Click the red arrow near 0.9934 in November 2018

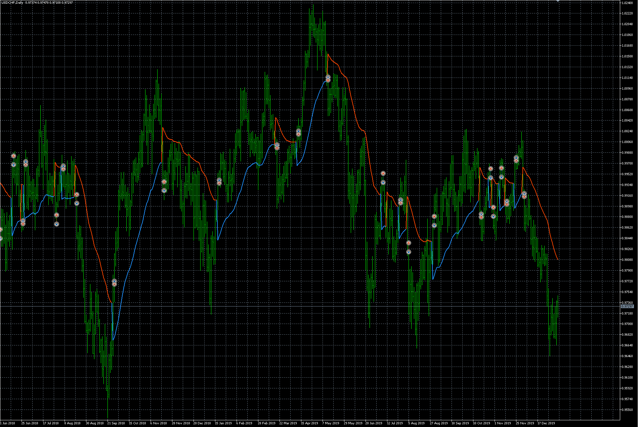(x=164, y=182)
